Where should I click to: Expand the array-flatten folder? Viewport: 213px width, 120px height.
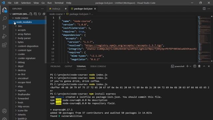(16, 34)
